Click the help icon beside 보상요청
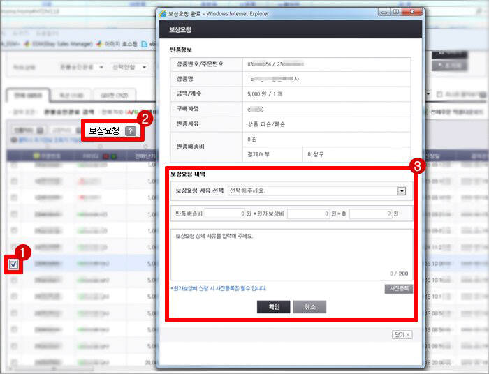Screen dimensions: 489x374 [130, 130]
